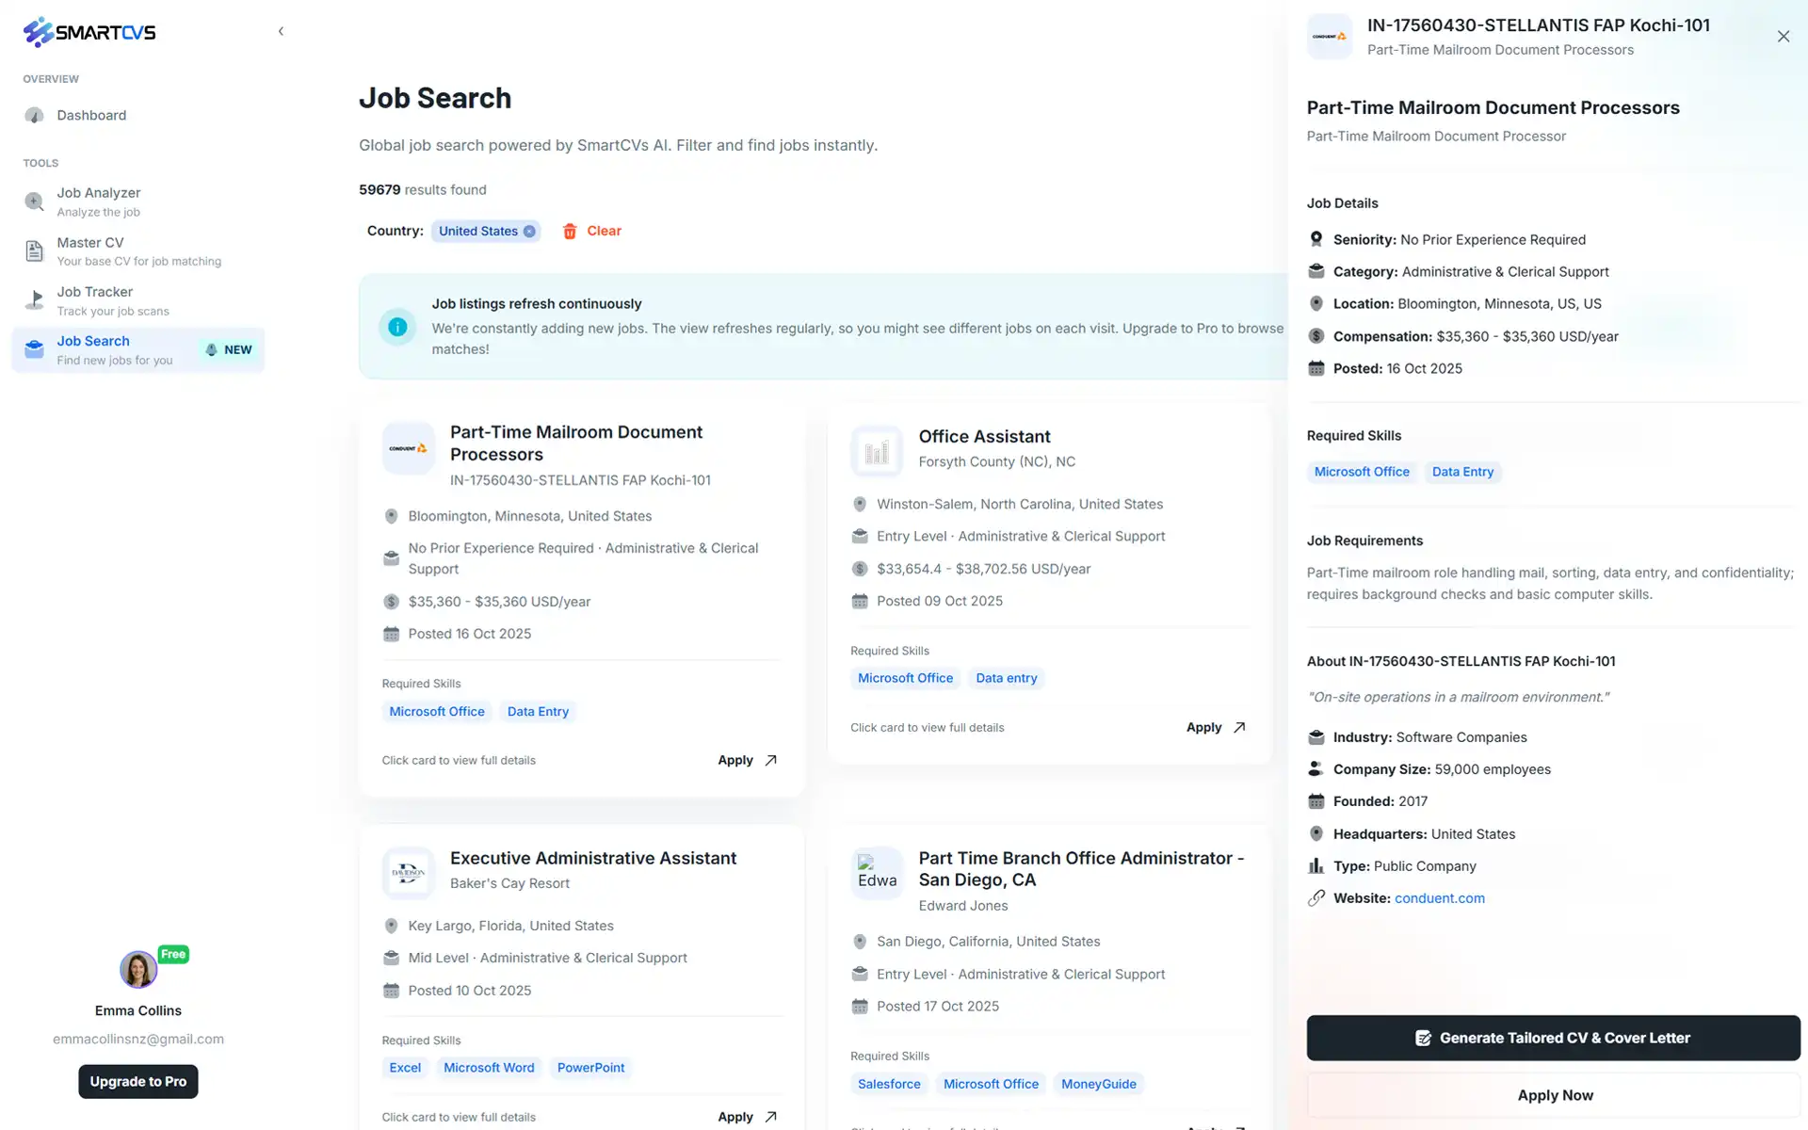Click the Conduent logo on the mailroom job card
The width and height of the screenshot is (1808, 1130).
[408, 448]
